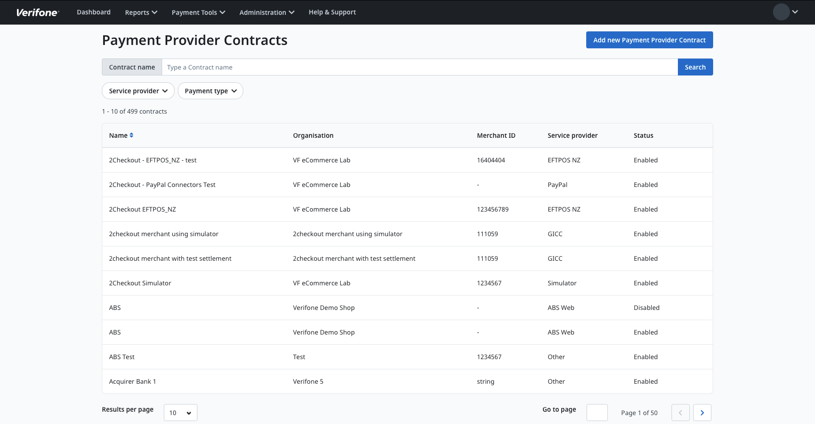This screenshot has width=815, height=424.
Task: Open the 2Checkout EFTPOS_NZ contract
Action: point(142,209)
